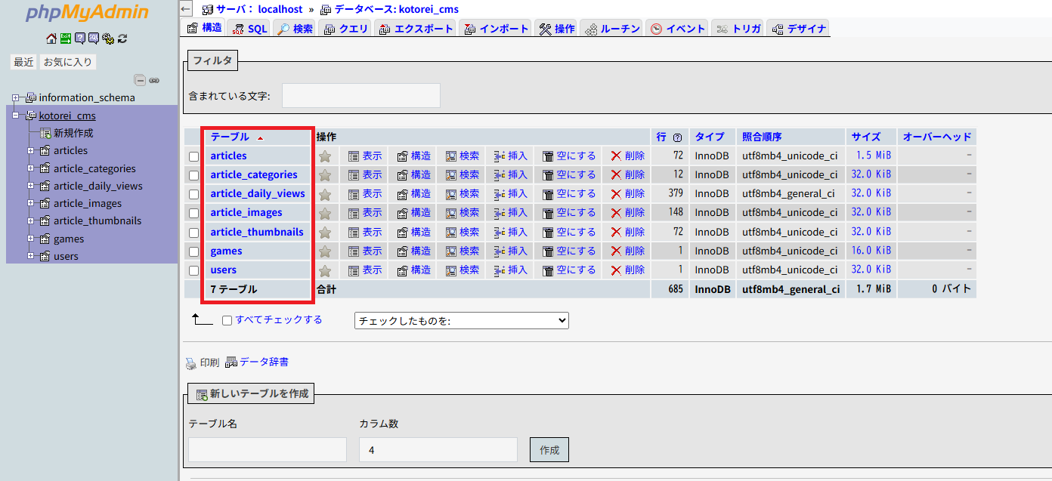The image size is (1052, 481).
Task: Open the チェックしたものを dropdown
Action: [461, 320]
